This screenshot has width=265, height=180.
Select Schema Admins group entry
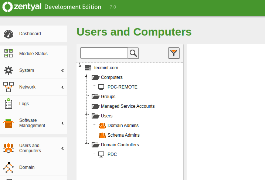pyautogui.click(x=123, y=135)
